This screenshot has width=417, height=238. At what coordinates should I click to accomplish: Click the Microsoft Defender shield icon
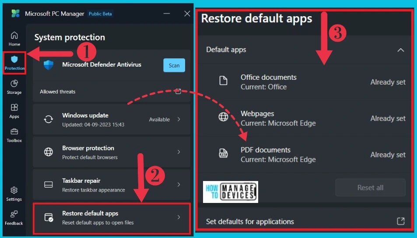(49, 65)
